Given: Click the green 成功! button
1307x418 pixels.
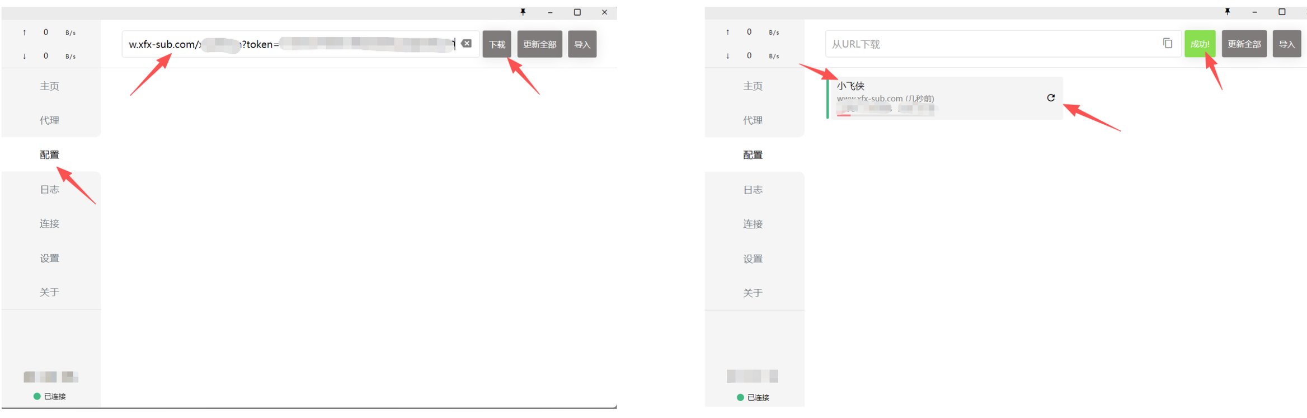Looking at the screenshot, I should (x=1199, y=44).
